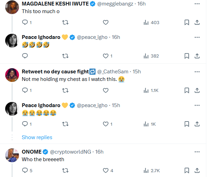The width and height of the screenshot is (207, 177).
Task: Open more options for MAGDALENE's tweet
Action: coord(197,4)
